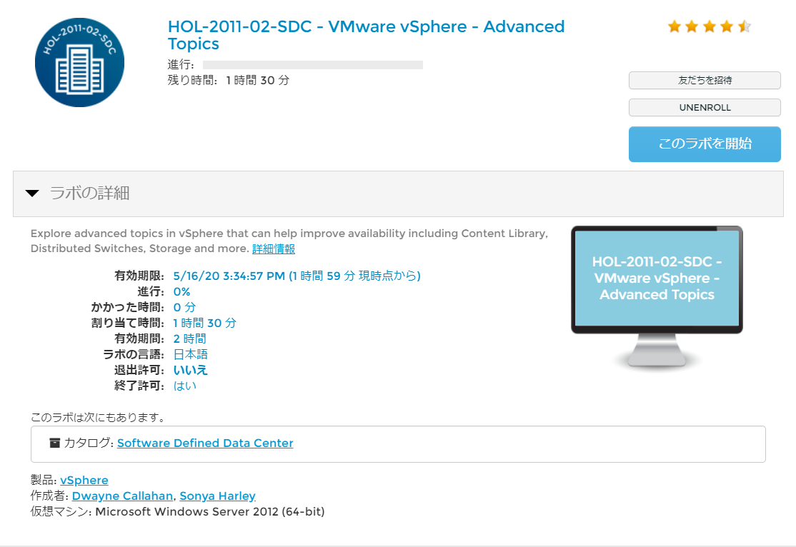Open the vSphere product link
Image resolution: width=796 pixels, height=547 pixels.
84,480
